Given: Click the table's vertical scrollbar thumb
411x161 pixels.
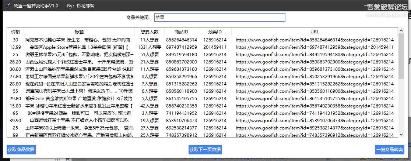Looking at the screenshot, I should pyautogui.click(x=401, y=57).
